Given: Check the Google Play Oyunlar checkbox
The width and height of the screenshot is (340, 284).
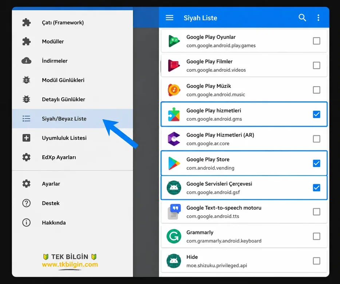Looking at the screenshot, I should 317,41.
